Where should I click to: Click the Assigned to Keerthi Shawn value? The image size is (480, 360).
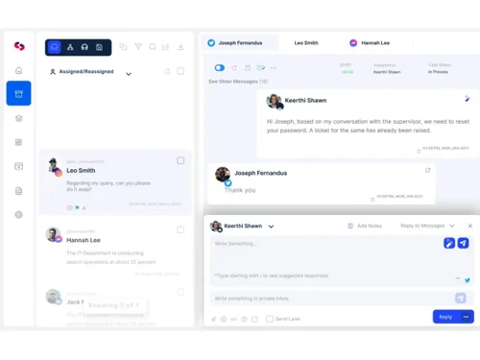[x=387, y=72]
